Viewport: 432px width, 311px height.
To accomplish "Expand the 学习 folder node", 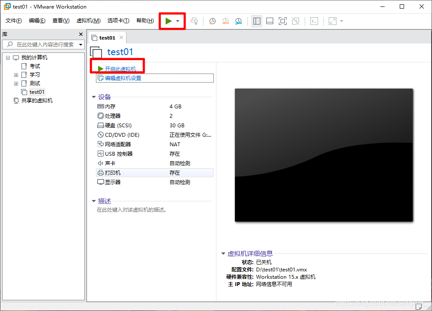I will tap(16, 75).
